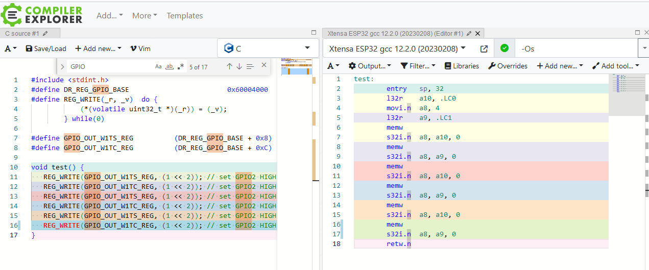
Task: Rename C source #1 tab with pencil icon
Action: click(45, 33)
